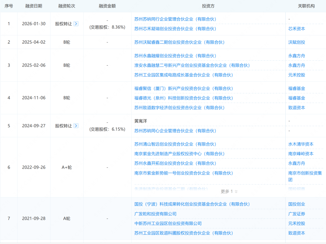
Task: Open affiliated institution 南京峰岭资本
Action: [x=301, y=154]
